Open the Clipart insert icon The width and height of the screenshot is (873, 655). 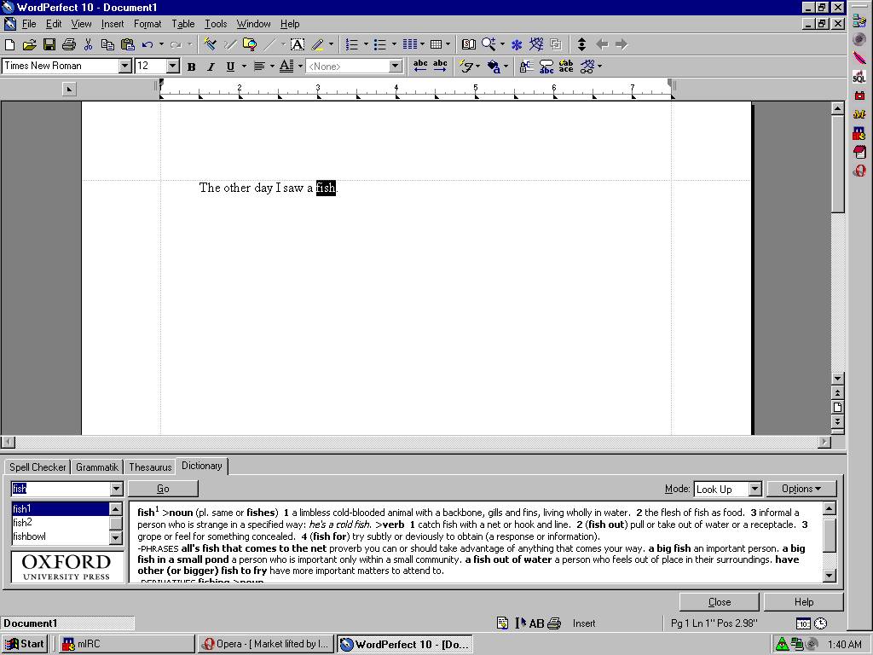[x=250, y=44]
